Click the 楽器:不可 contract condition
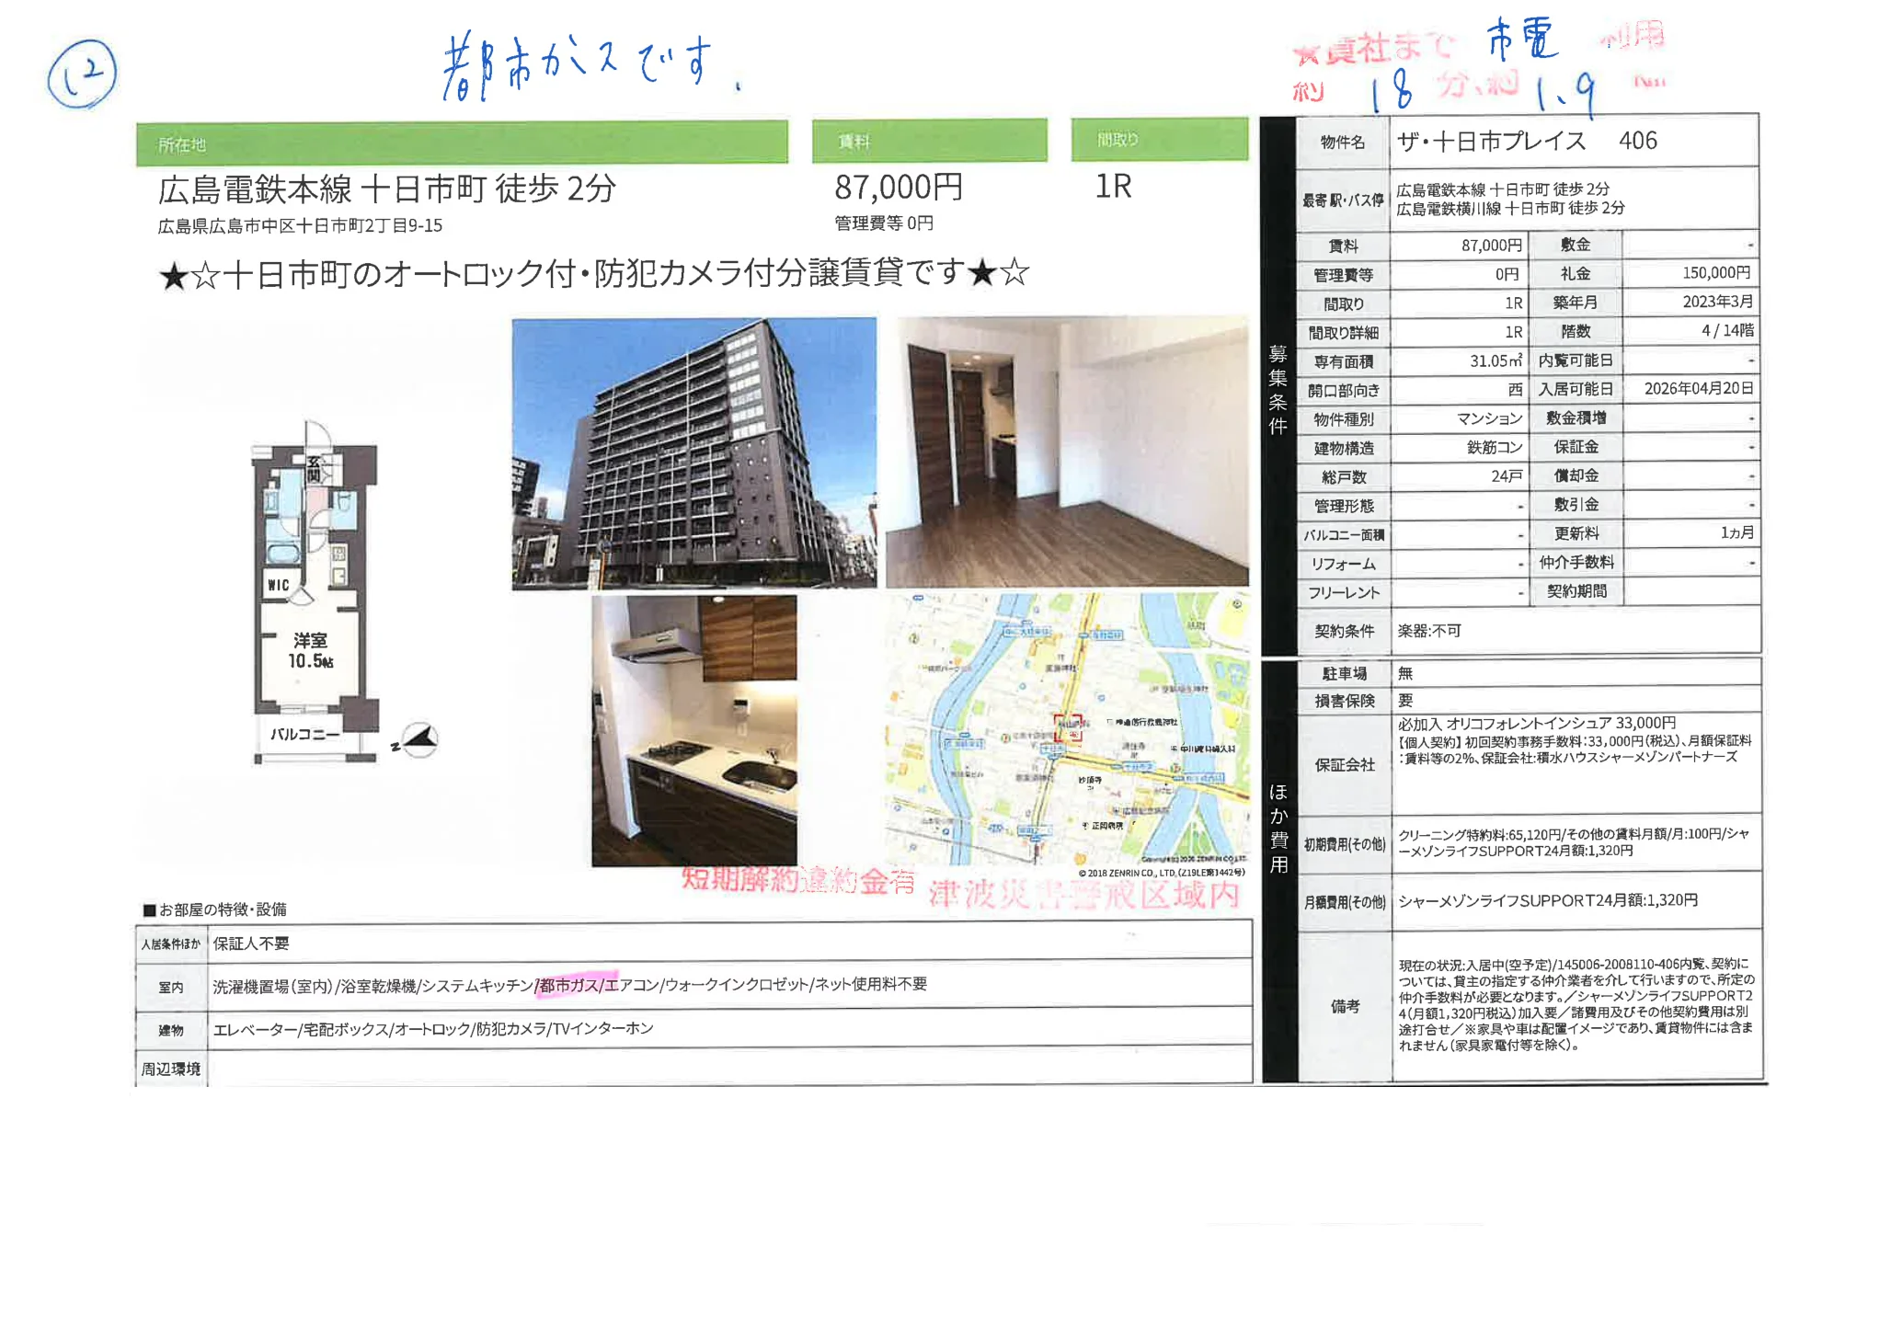The image size is (1891, 1338). (1429, 631)
